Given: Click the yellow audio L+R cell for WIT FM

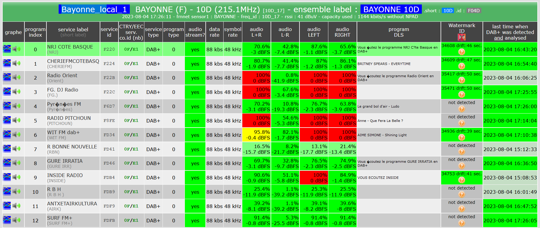Looking at the screenshot, I should click(x=256, y=135).
